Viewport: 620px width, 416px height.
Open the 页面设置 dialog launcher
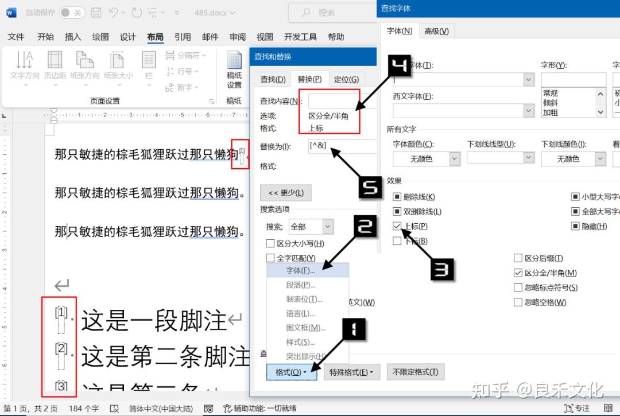tap(211, 102)
